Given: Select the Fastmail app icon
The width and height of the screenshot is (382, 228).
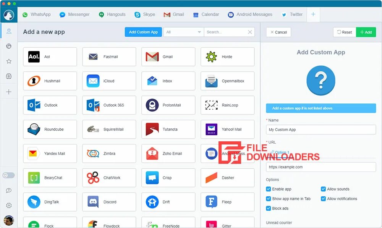Looking at the screenshot, I should tap(93, 57).
